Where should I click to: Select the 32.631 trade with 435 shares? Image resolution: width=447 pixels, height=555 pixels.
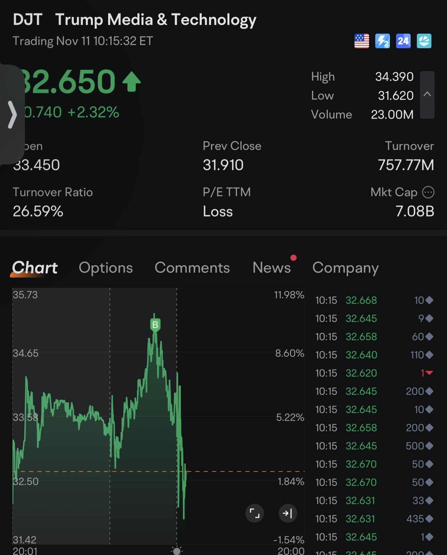(374, 519)
